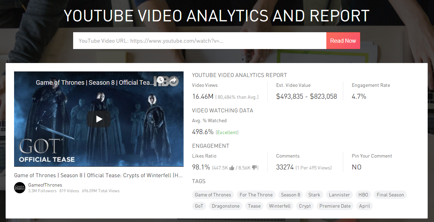Click the 1 Per 495 Views text
Screen dimensions: 434x222
(x=314, y=168)
